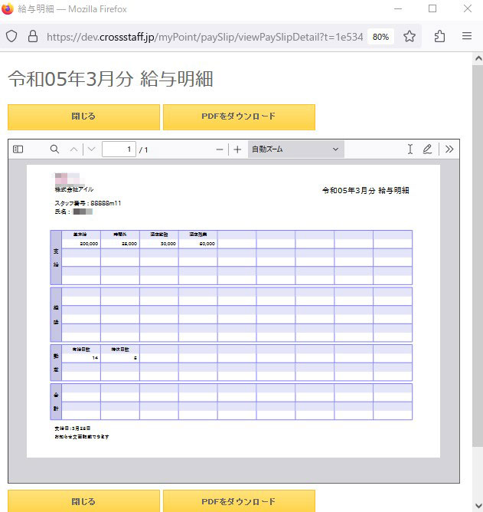Reset the 80% zoom indicator
Screen dimensions: 483x512
point(380,37)
